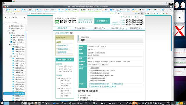Close the active 概要 tab
The height and width of the screenshot is (105, 186).
100,10
